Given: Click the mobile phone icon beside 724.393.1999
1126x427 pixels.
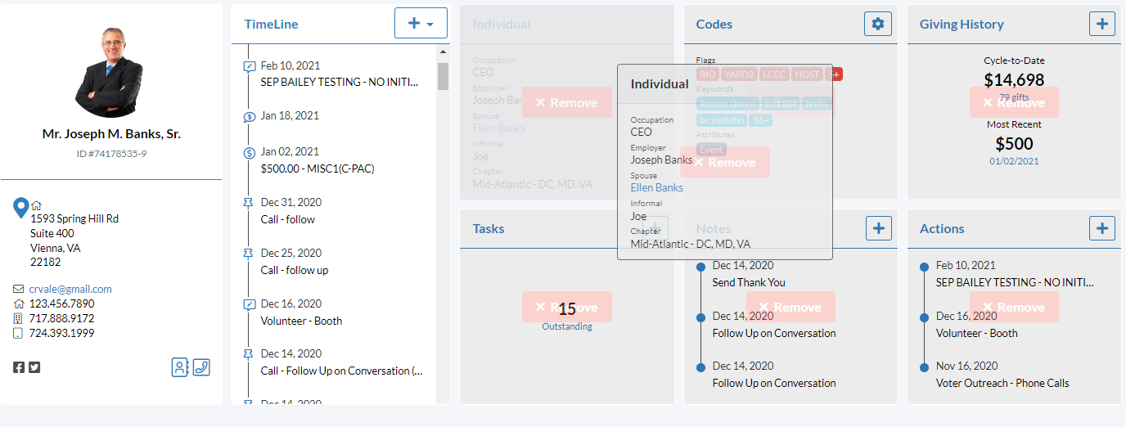Looking at the screenshot, I should pyautogui.click(x=19, y=333).
